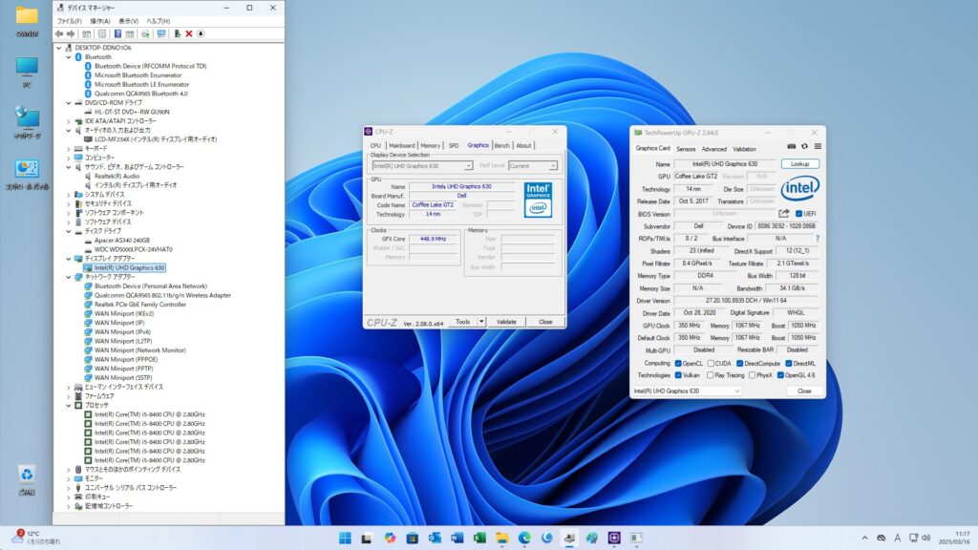Click the GPU-Z screenshot camera icon
The width and height of the screenshot is (978, 550).
pyautogui.click(x=792, y=146)
